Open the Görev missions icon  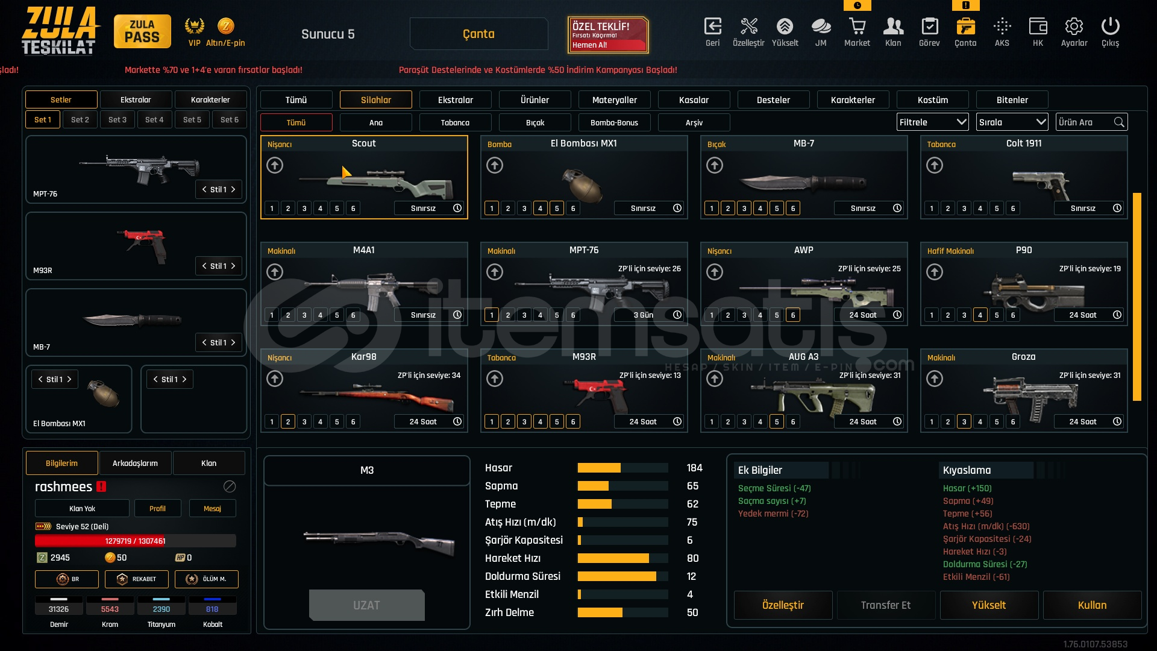click(x=929, y=27)
